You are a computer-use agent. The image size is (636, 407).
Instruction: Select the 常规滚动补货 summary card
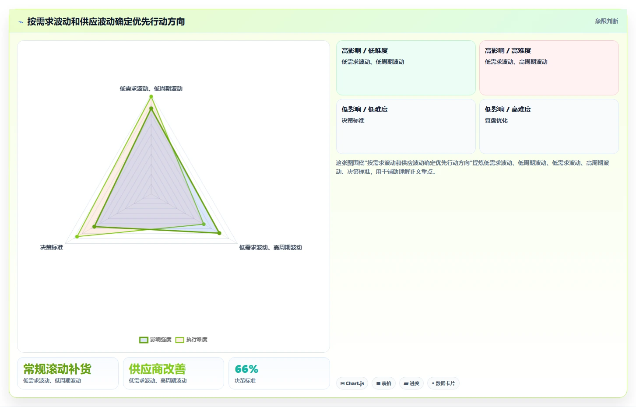pyautogui.click(x=68, y=373)
